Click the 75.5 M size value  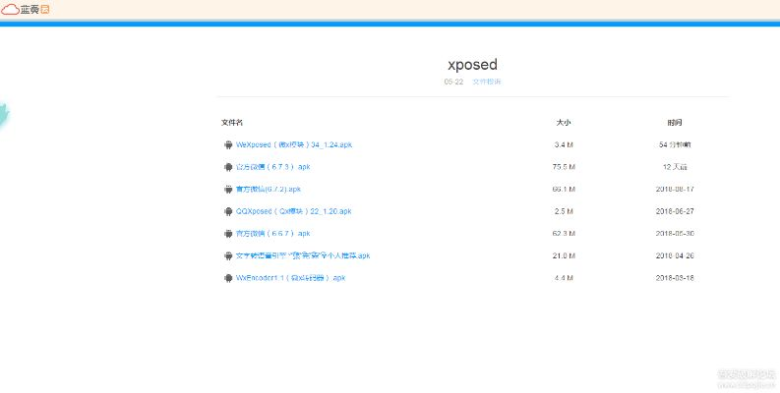564,167
